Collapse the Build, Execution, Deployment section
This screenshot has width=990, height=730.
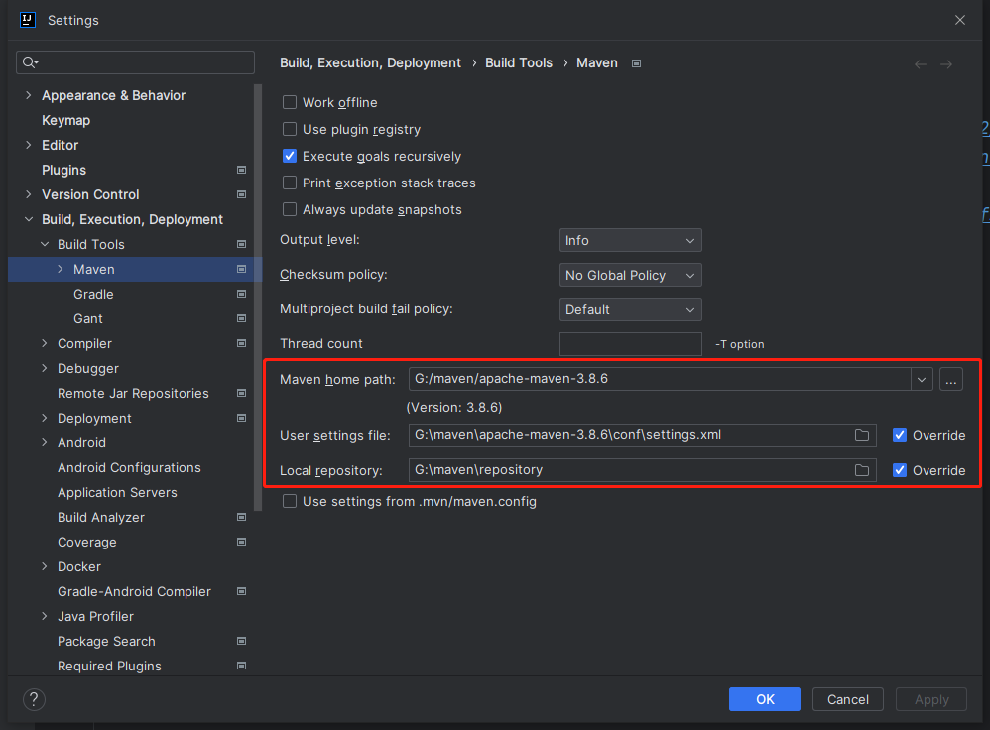click(29, 220)
